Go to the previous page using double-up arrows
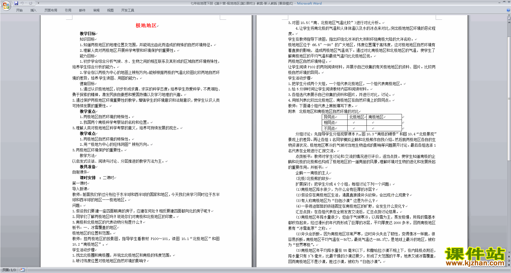This screenshot has width=511, height=273. 509,256
